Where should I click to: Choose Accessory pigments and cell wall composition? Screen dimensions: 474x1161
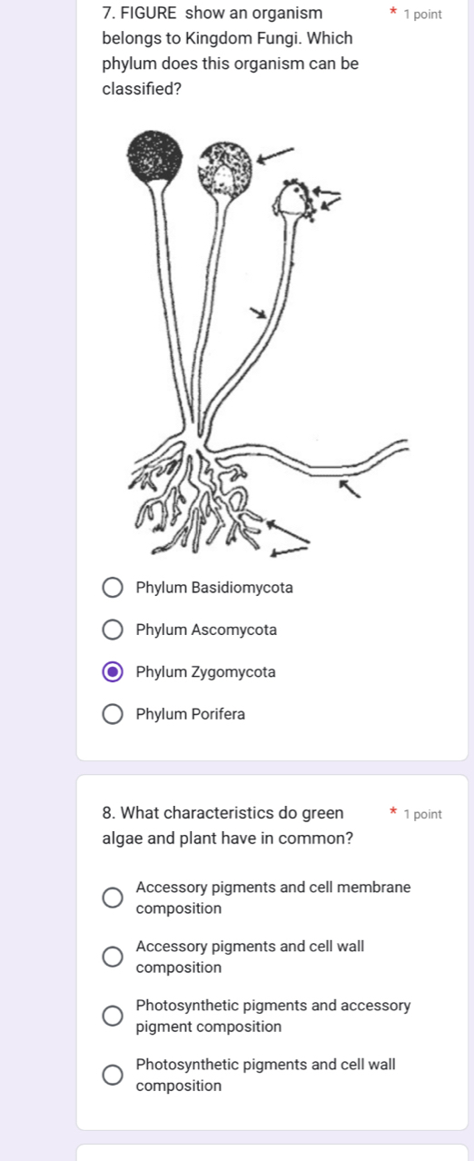pos(113,957)
